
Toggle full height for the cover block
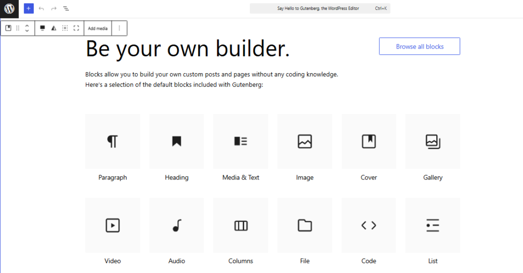tap(77, 28)
